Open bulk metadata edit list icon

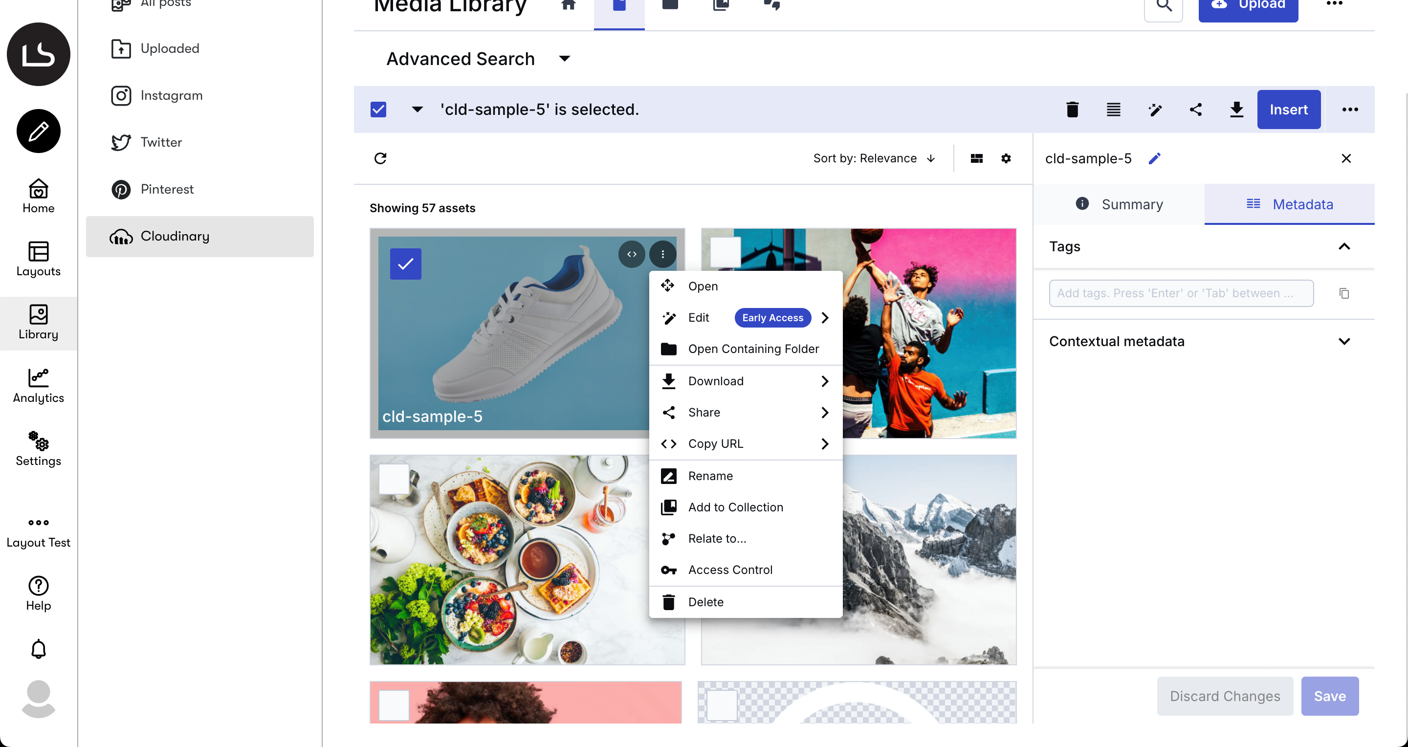(1113, 110)
